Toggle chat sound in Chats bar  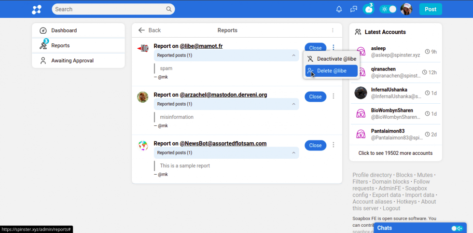pos(457,228)
